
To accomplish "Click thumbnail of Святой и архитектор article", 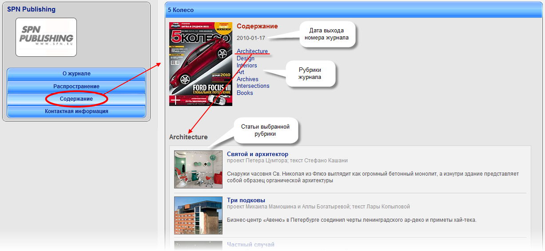I will pos(198,169).
